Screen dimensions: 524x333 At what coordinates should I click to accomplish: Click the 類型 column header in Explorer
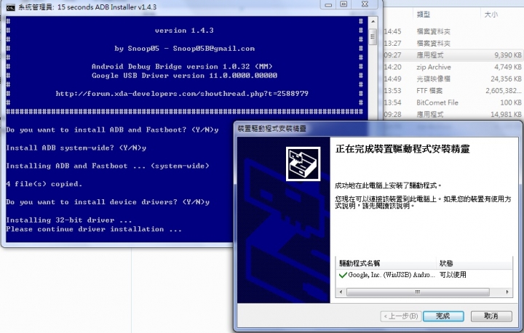coord(424,15)
